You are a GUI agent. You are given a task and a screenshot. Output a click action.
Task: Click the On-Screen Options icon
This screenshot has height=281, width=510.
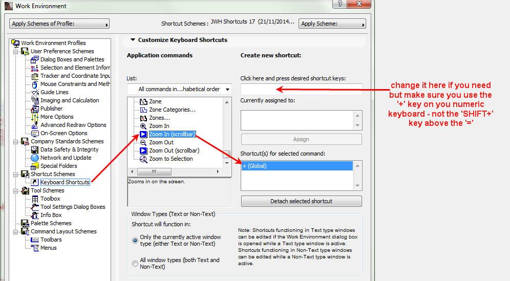pos(34,134)
